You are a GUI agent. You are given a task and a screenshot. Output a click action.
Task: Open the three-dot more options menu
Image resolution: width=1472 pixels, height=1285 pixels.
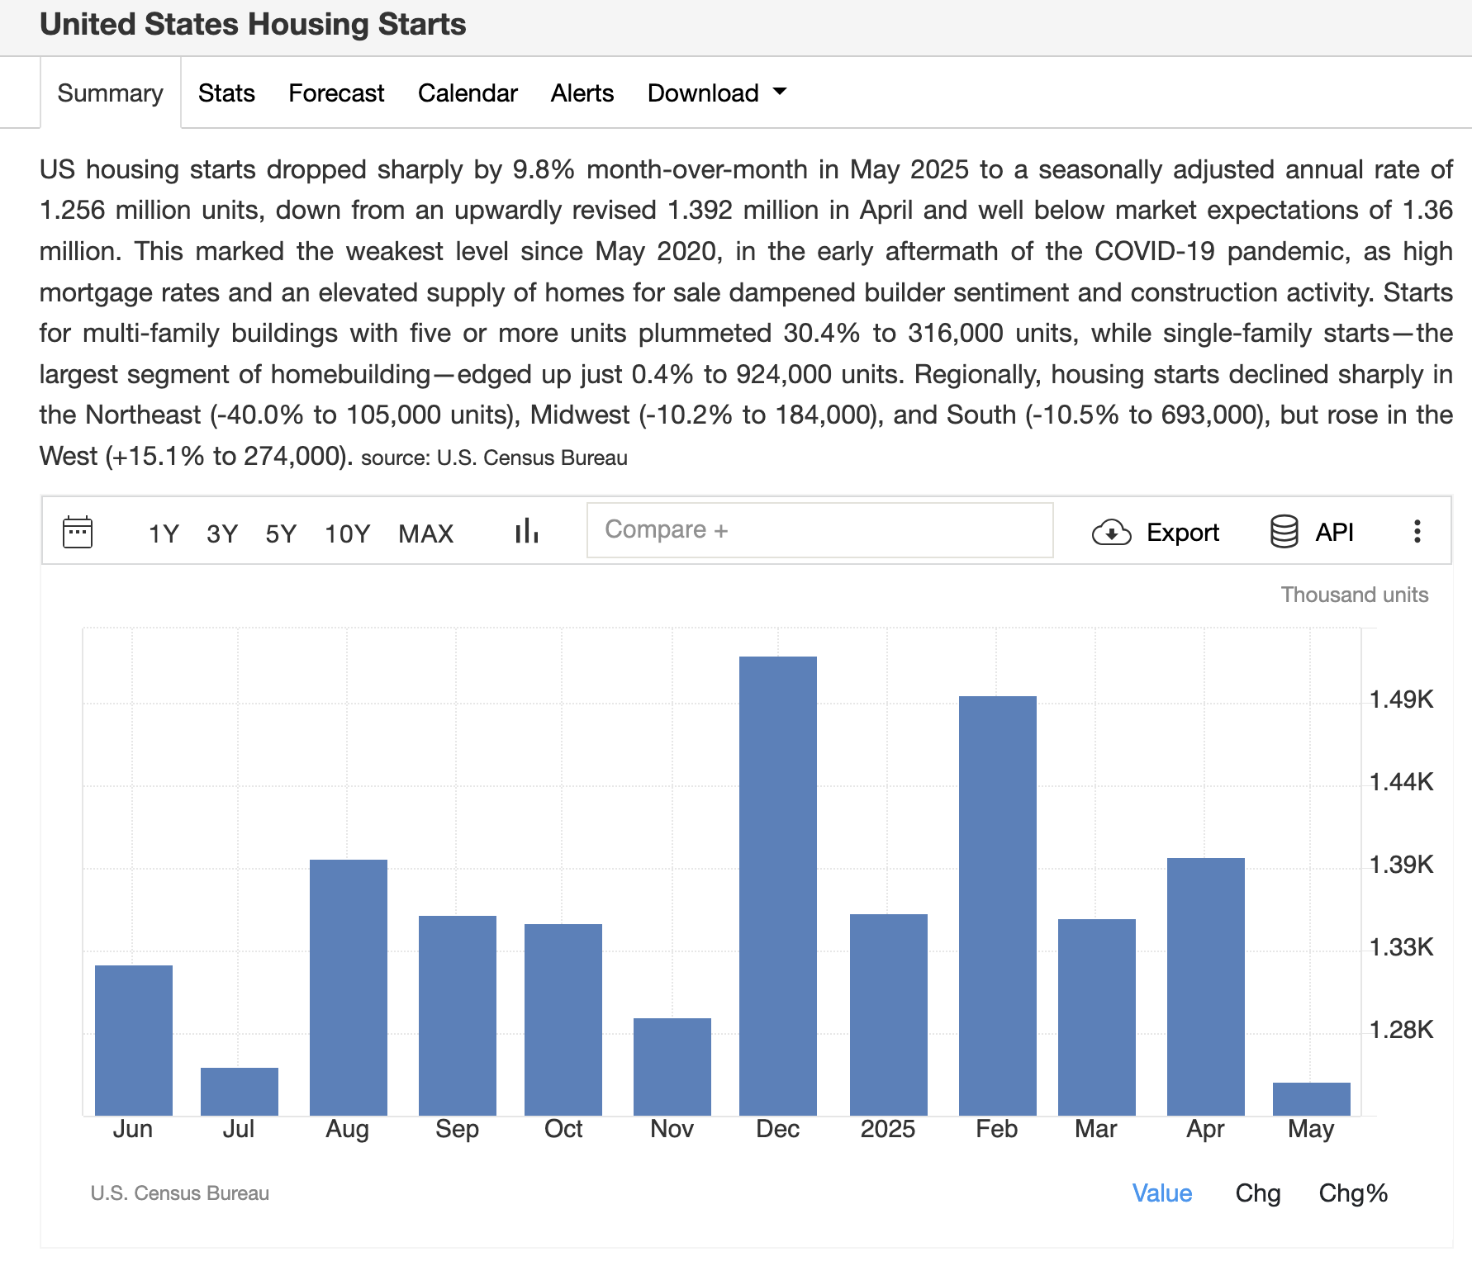coord(1417,532)
